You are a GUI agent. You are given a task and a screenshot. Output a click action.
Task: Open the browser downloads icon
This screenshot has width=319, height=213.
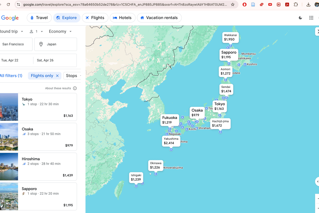click(x=308, y=4)
